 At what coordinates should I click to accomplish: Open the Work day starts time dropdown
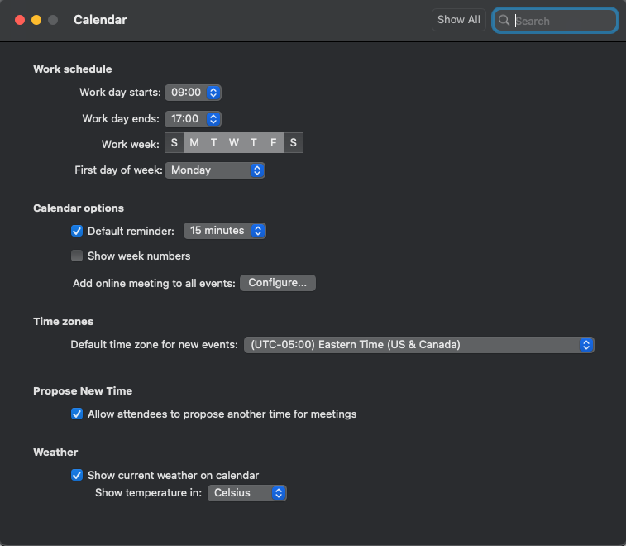click(194, 93)
